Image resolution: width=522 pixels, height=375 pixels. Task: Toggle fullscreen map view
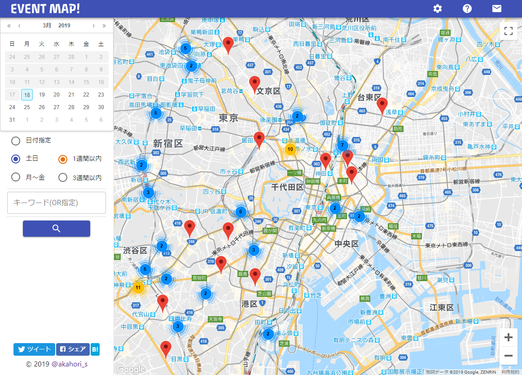tap(509, 31)
